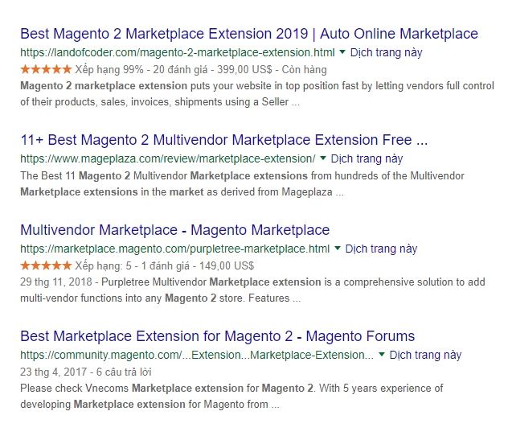Click 'Dịch trang này' for mageplaza result
This screenshot has width=508, height=436.
pos(367,158)
